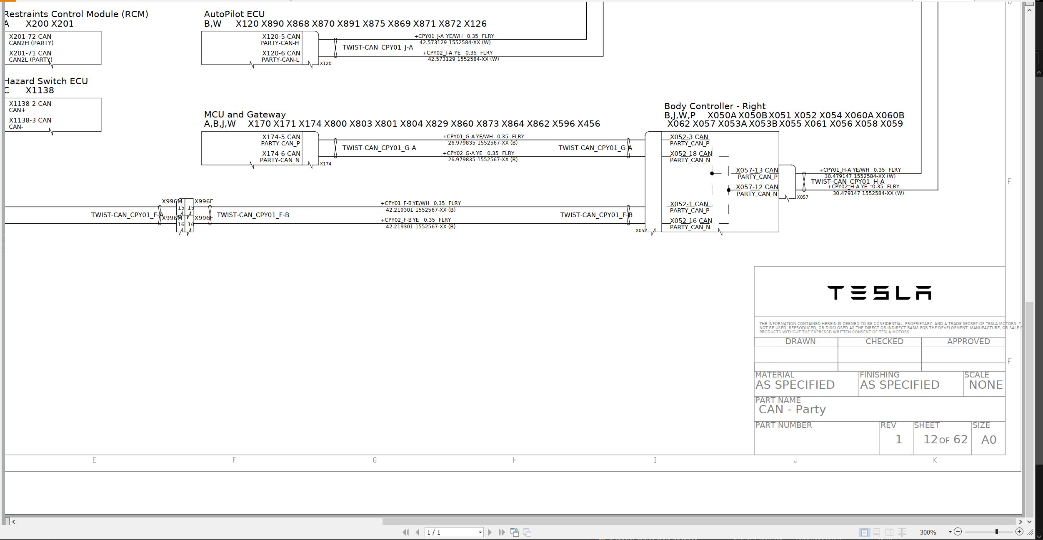The height and width of the screenshot is (540, 1043).
Task: Enable continuous page view mode
Action: [877, 532]
